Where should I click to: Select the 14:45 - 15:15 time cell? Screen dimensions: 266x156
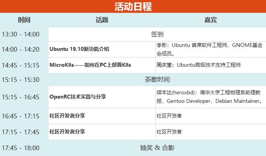click(x=21, y=65)
